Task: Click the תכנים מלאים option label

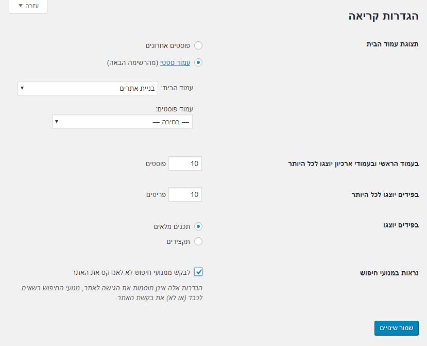Action: 172,226
